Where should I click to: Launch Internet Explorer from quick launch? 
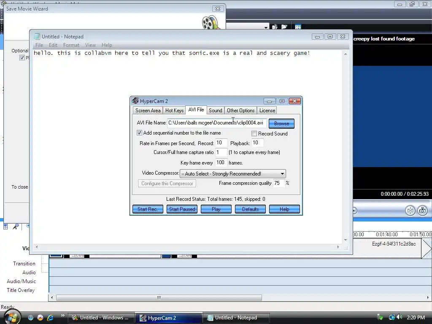pos(50,318)
